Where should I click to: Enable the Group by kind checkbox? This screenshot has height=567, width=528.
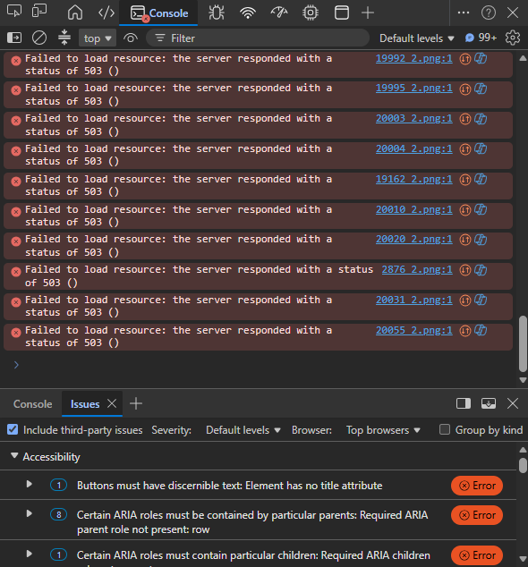coord(445,429)
